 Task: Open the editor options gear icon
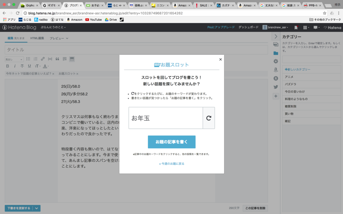point(276,62)
